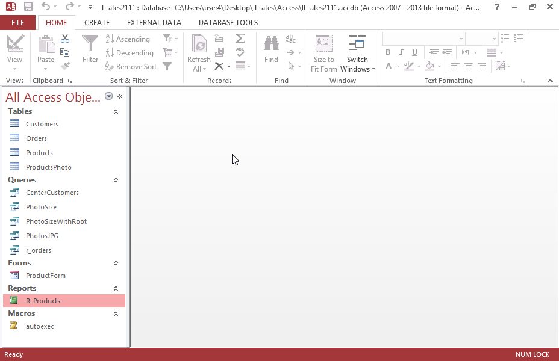
Task: Click the Refresh All icon
Action: point(199,45)
